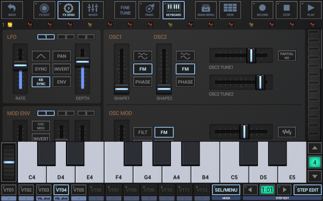Viewport: 323px width, 201px height.
Task: Select track VT04
Action: tap(61, 190)
